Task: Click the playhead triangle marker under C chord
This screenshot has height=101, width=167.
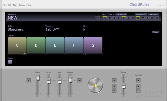Action: coord(24,54)
